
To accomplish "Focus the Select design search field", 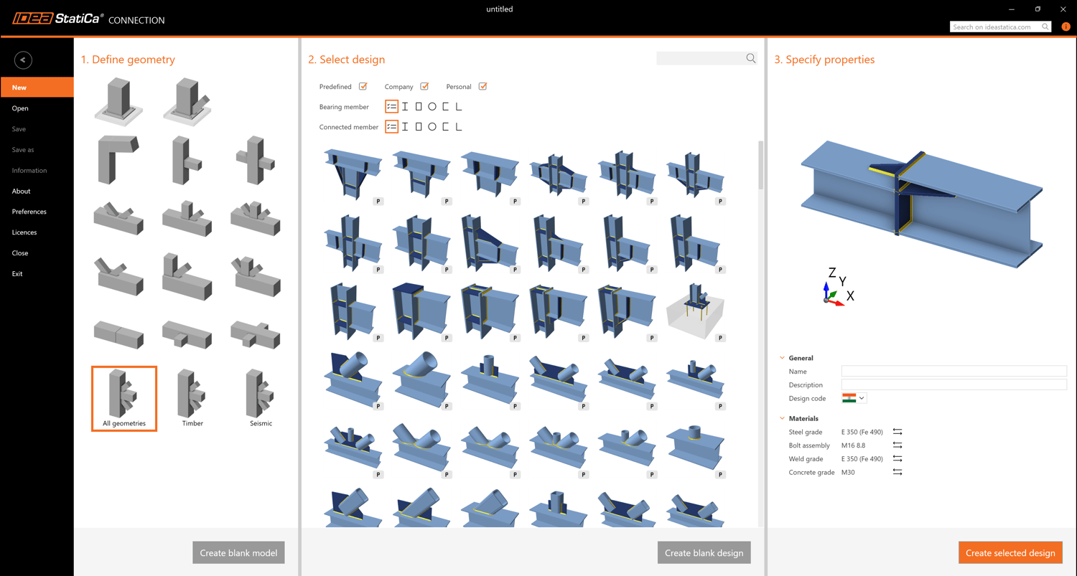I will 700,58.
